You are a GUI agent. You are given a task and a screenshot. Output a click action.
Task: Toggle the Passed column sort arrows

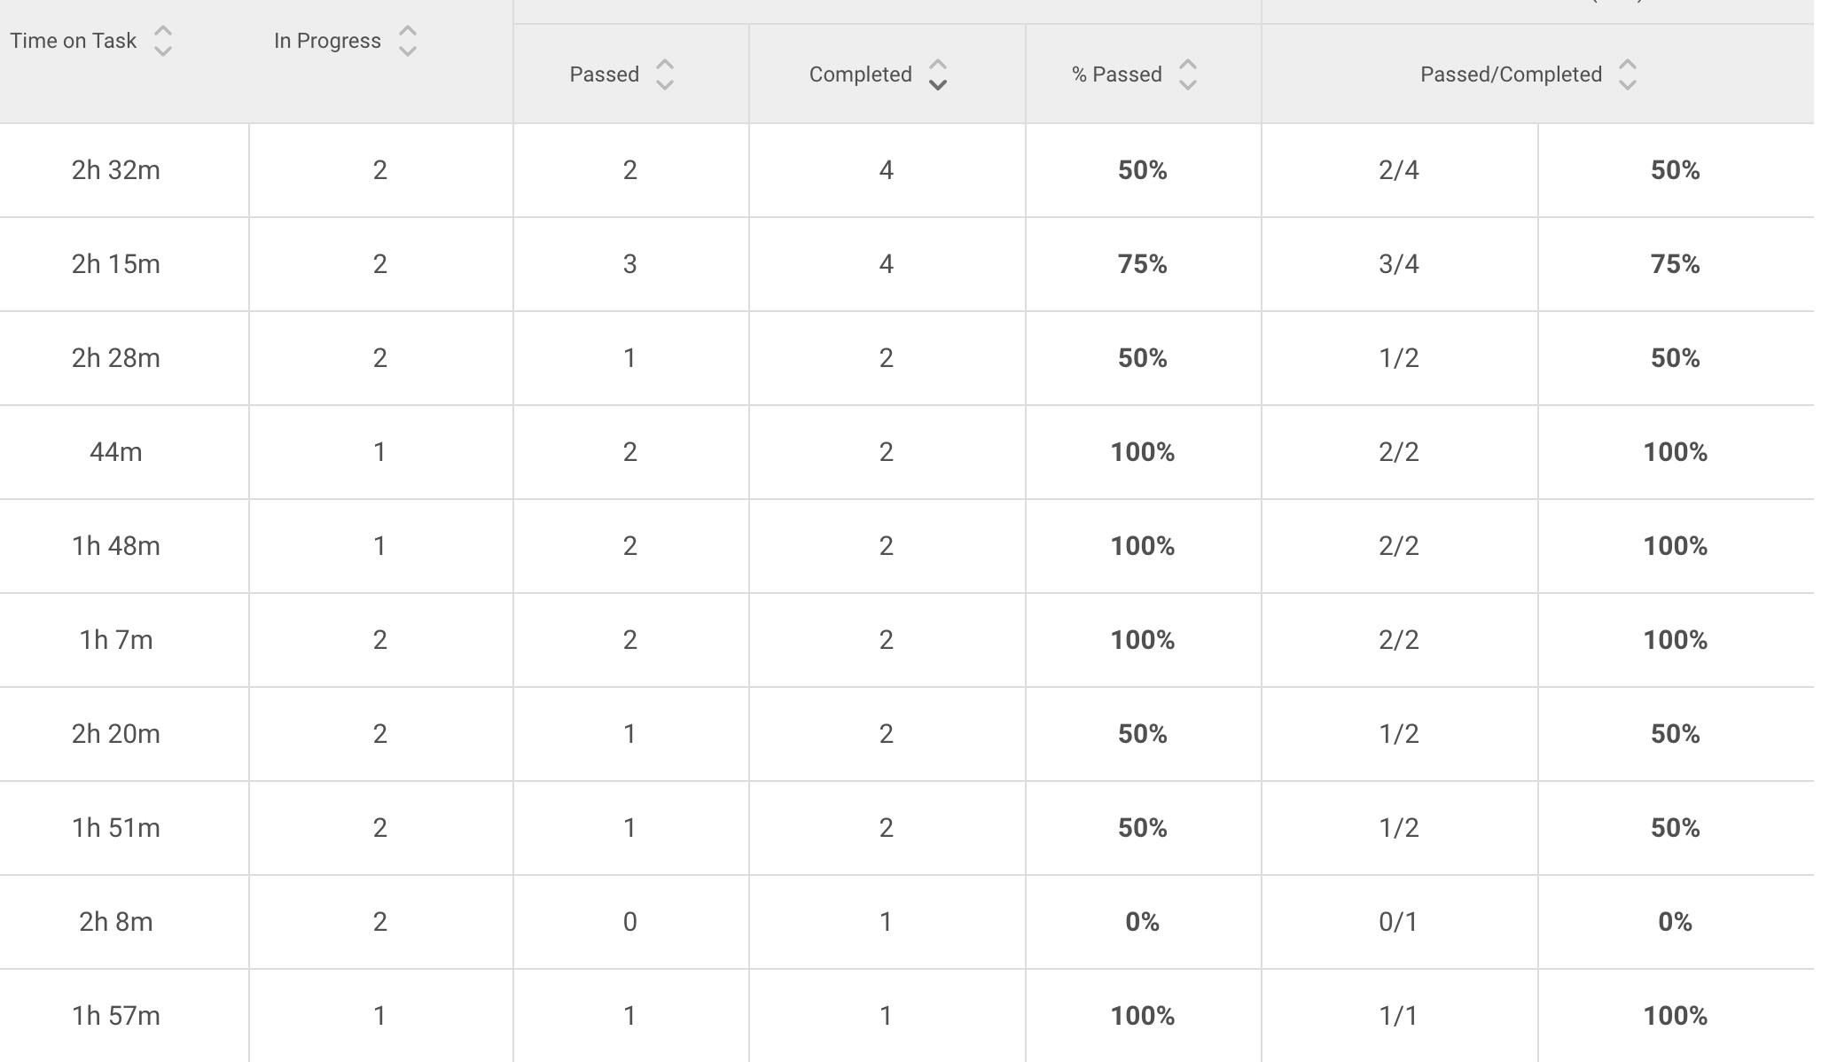[x=665, y=74]
